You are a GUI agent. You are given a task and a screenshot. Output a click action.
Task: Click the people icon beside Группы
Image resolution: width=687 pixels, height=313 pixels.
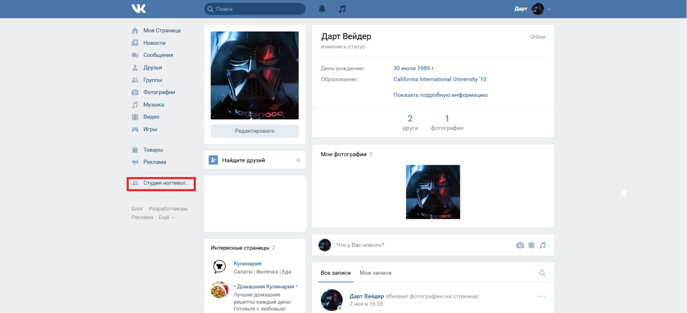[135, 80]
